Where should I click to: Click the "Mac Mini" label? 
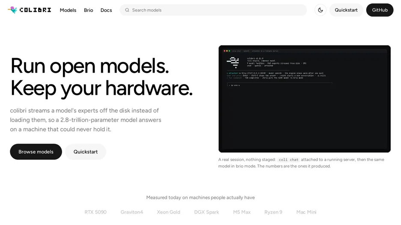306,212
